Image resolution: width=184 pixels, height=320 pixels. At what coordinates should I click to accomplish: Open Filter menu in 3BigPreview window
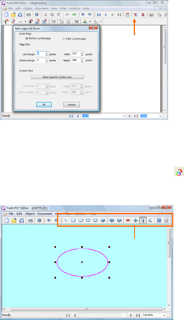coord(63,9)
